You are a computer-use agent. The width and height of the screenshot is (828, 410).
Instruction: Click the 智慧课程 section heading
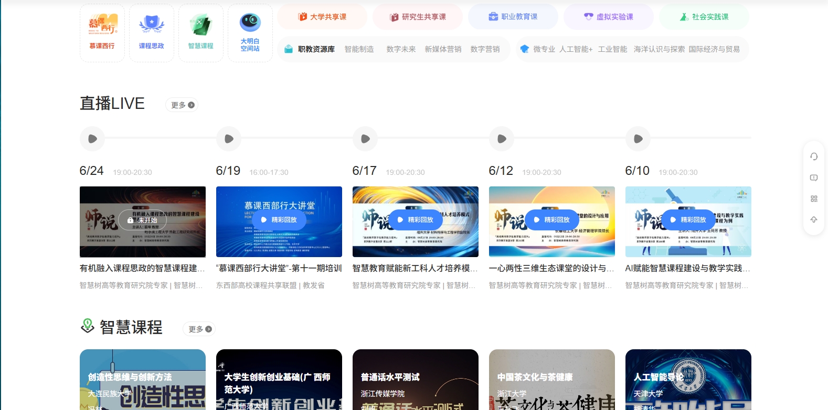(131, 327)
